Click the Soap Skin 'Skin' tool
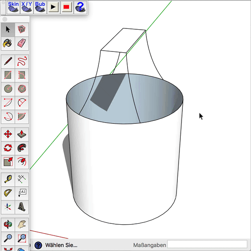Viewport: 251px width, 251px height. pyautogui.click(x=13, y=7)
